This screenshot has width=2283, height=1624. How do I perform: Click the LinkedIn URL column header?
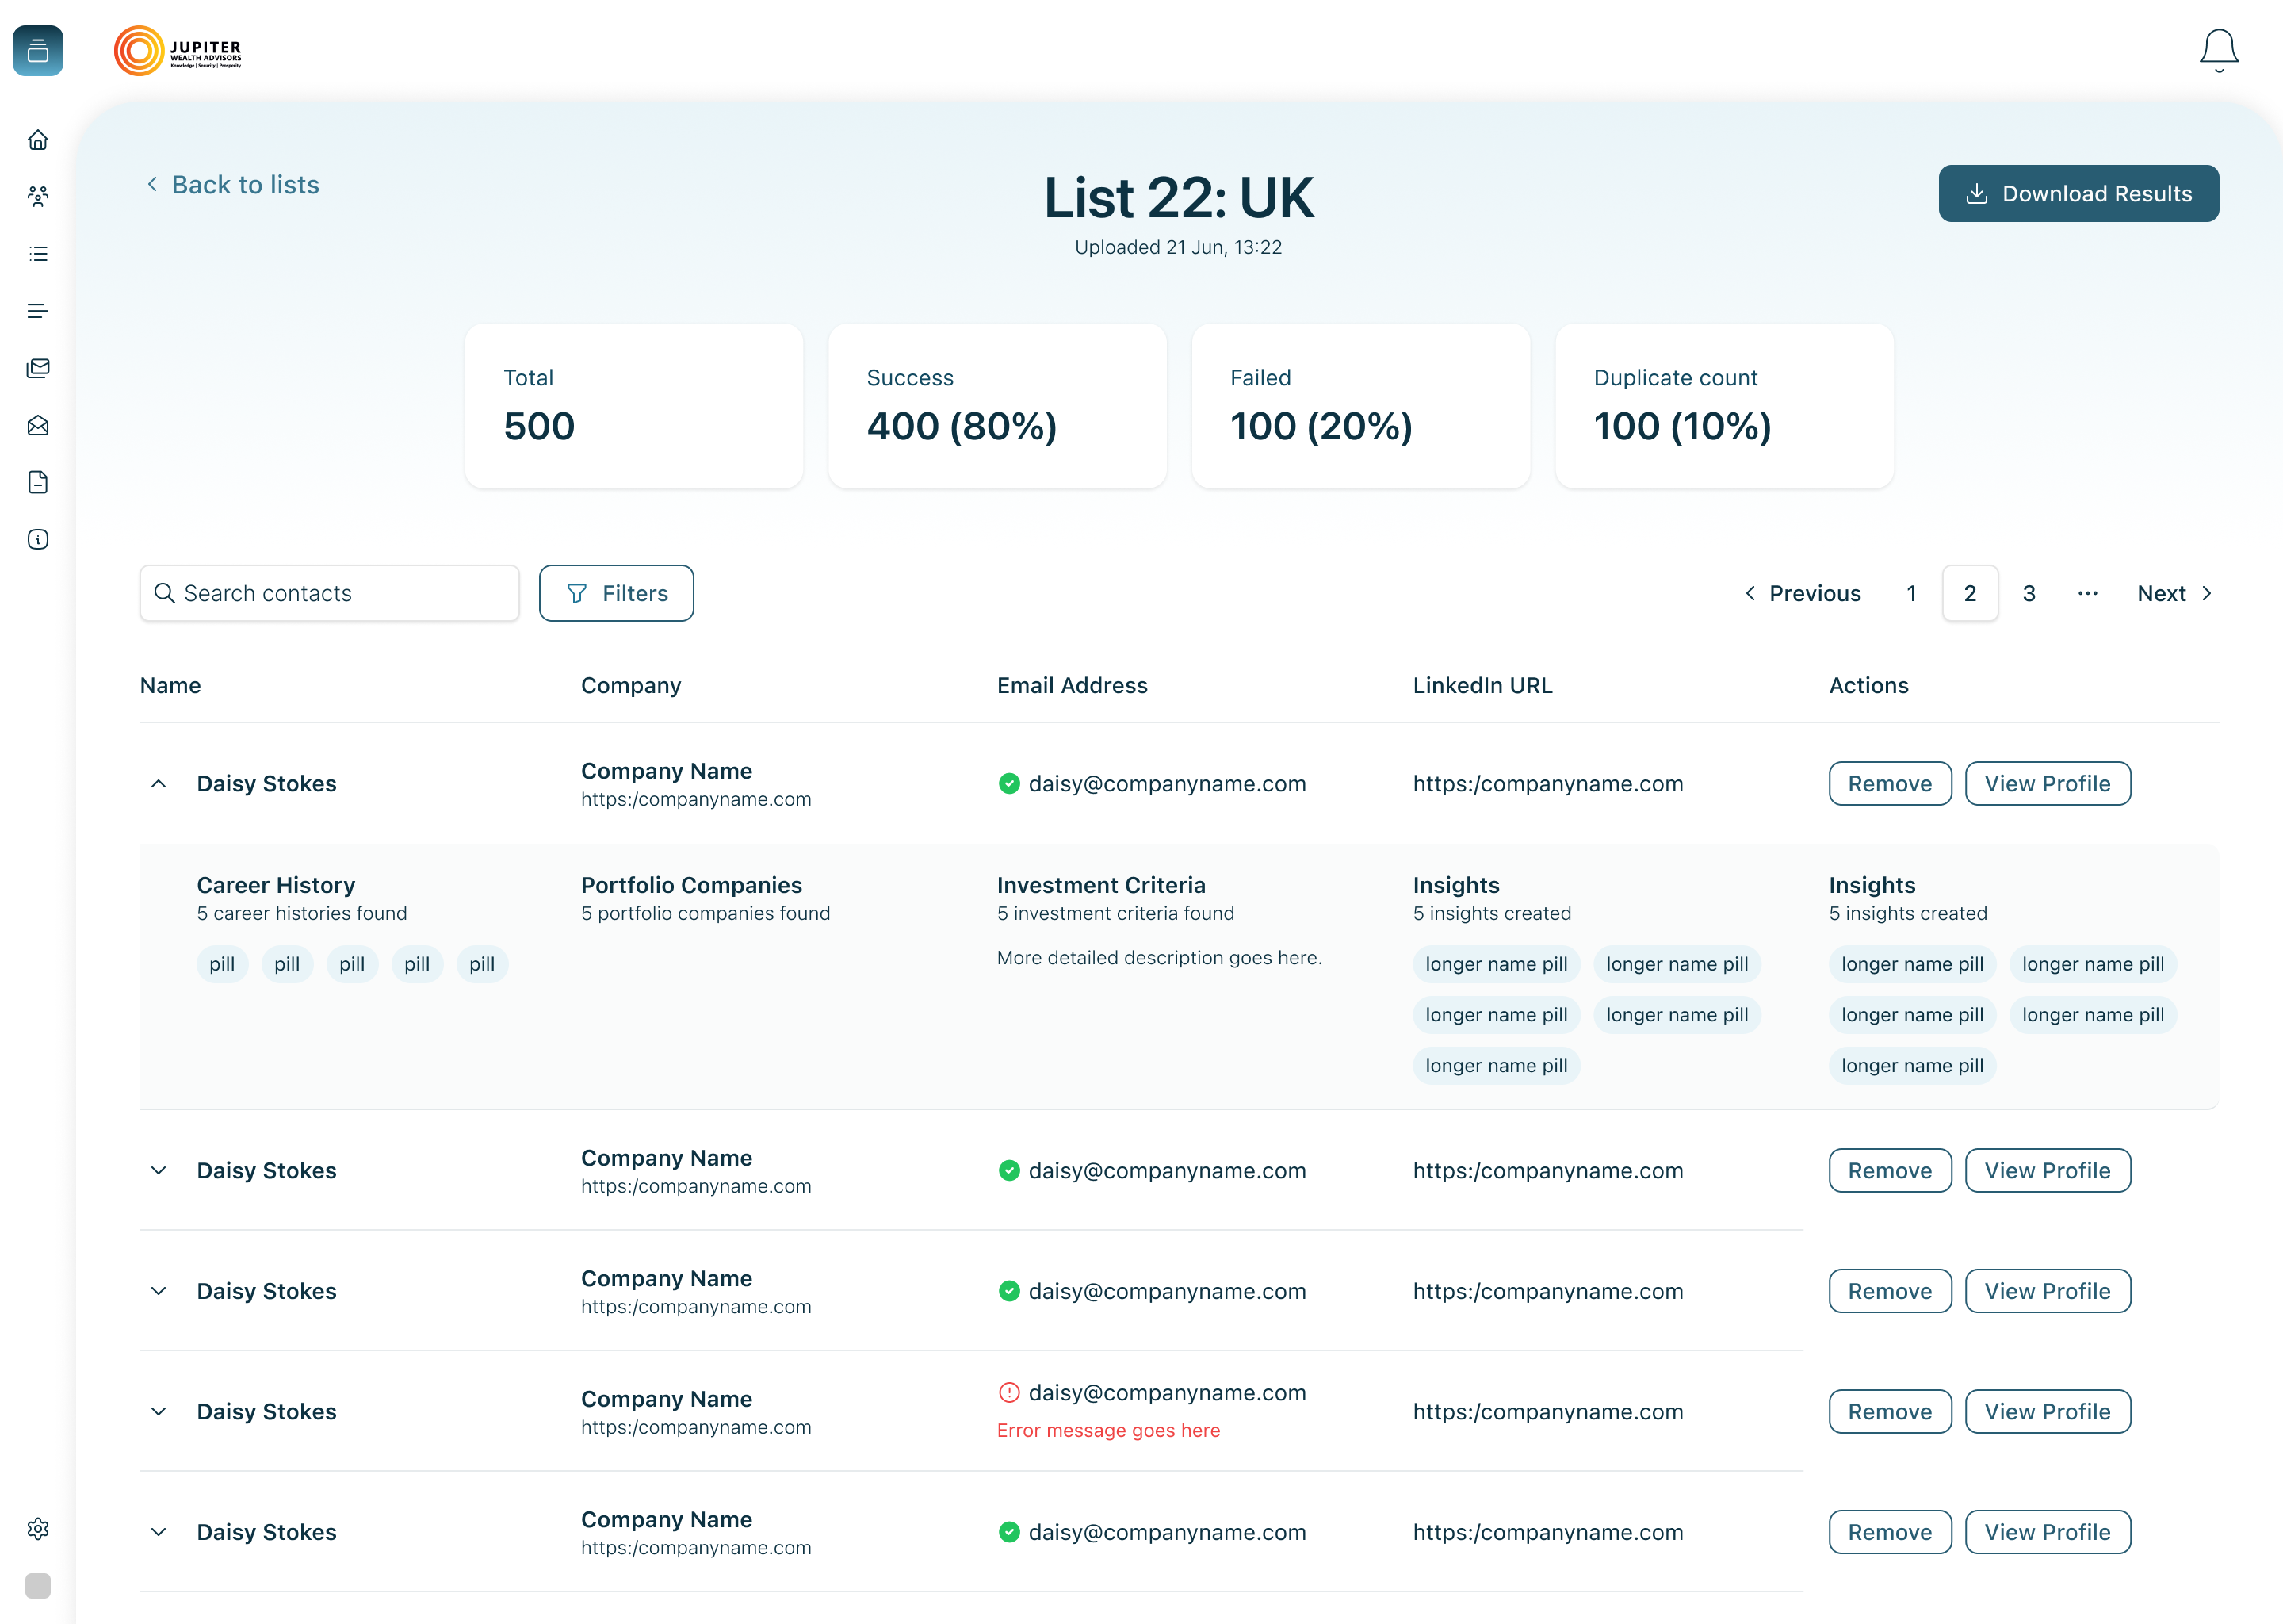(x=1482, y=685)
